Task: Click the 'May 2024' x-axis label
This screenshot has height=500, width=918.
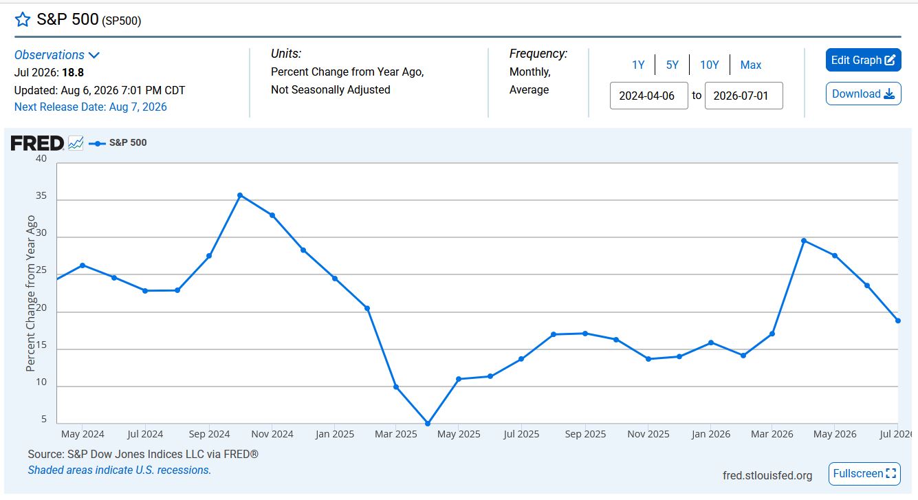Action: [x=83, y=434]
